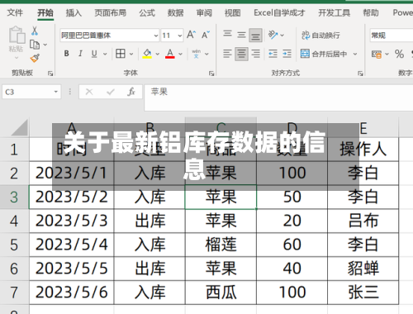Click the Borders icon

121,54
